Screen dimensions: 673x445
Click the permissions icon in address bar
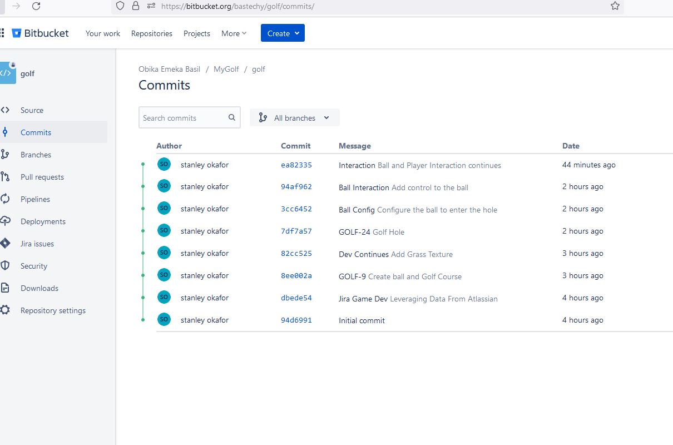click(151, 6)
